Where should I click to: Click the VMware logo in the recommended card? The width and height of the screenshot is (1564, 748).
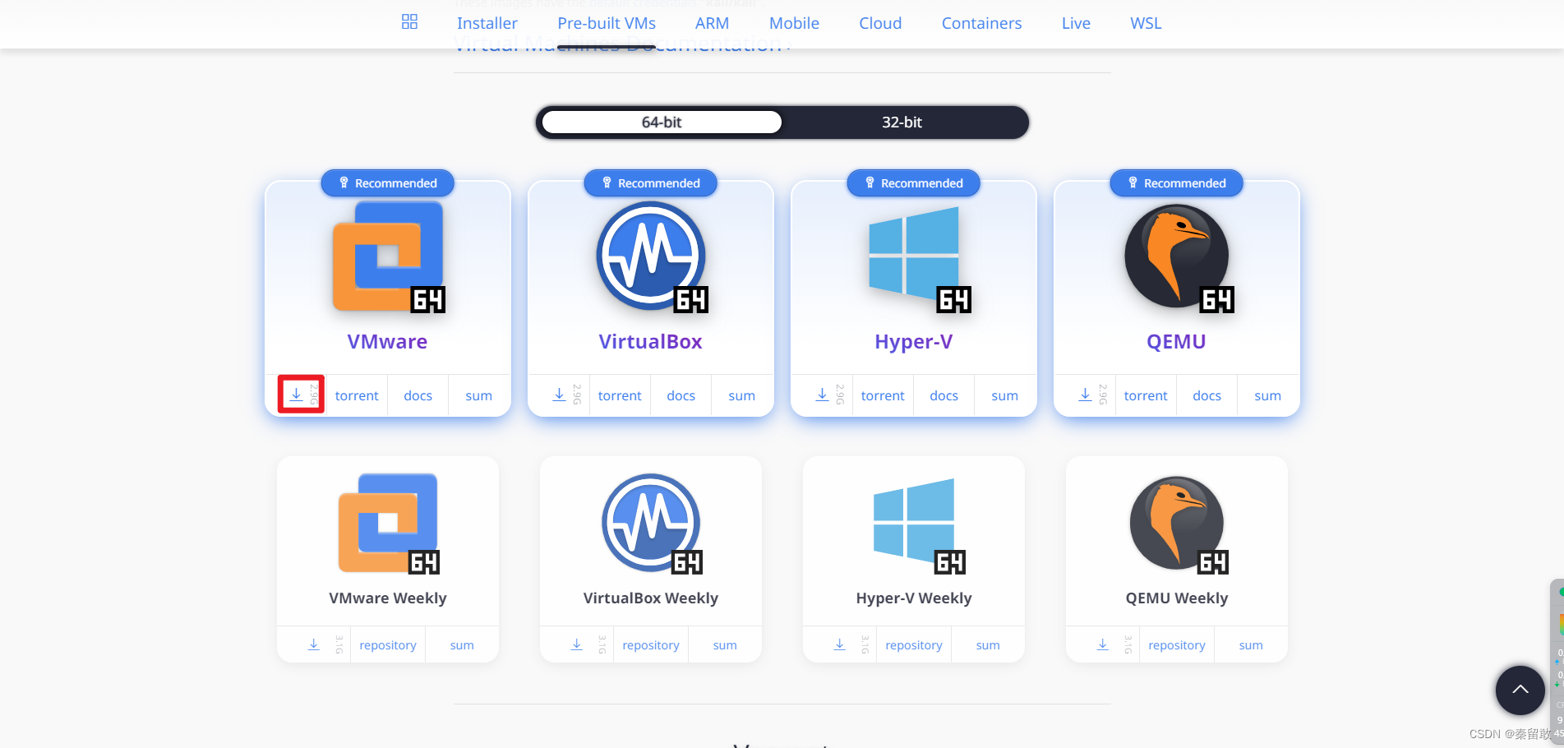pyautogui.click(x=388, y=256)
